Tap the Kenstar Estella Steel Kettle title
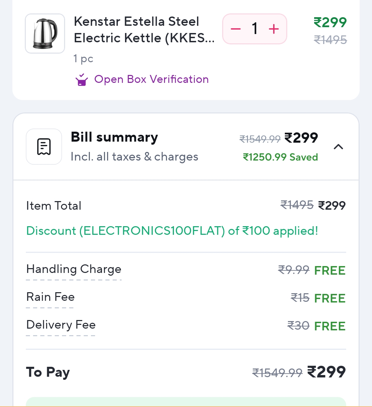Viewport: 372px width, 407px height. (144, 30)
